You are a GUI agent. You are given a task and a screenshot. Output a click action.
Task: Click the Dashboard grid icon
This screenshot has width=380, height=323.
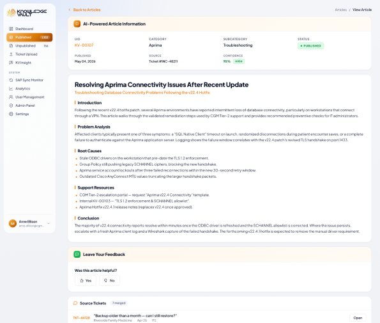coord(11,29)
